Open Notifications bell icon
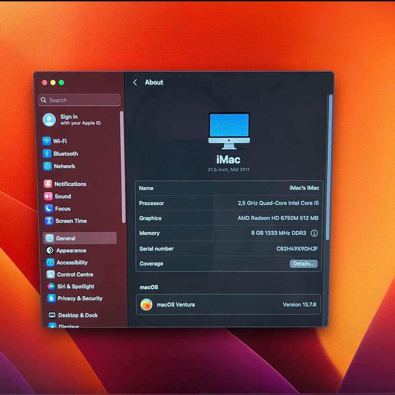 coord(48,184)
